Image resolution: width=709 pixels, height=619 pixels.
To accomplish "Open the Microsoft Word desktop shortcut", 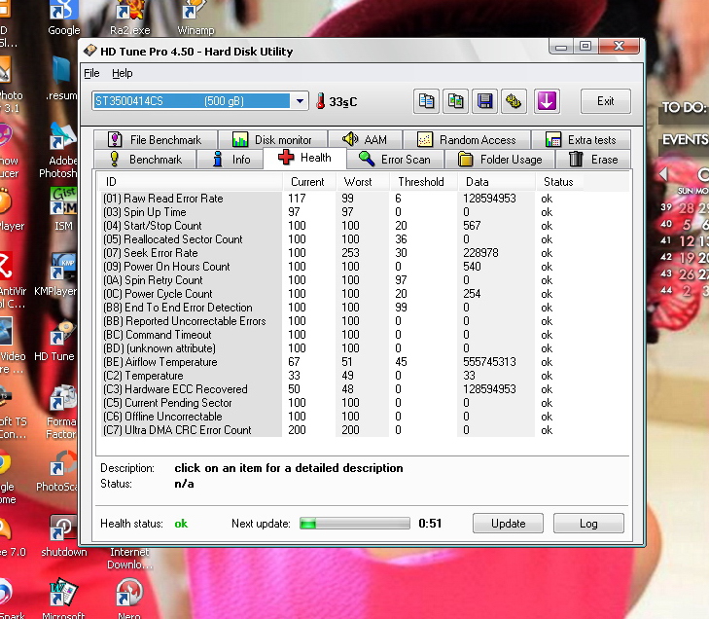I will click(63, 599).
